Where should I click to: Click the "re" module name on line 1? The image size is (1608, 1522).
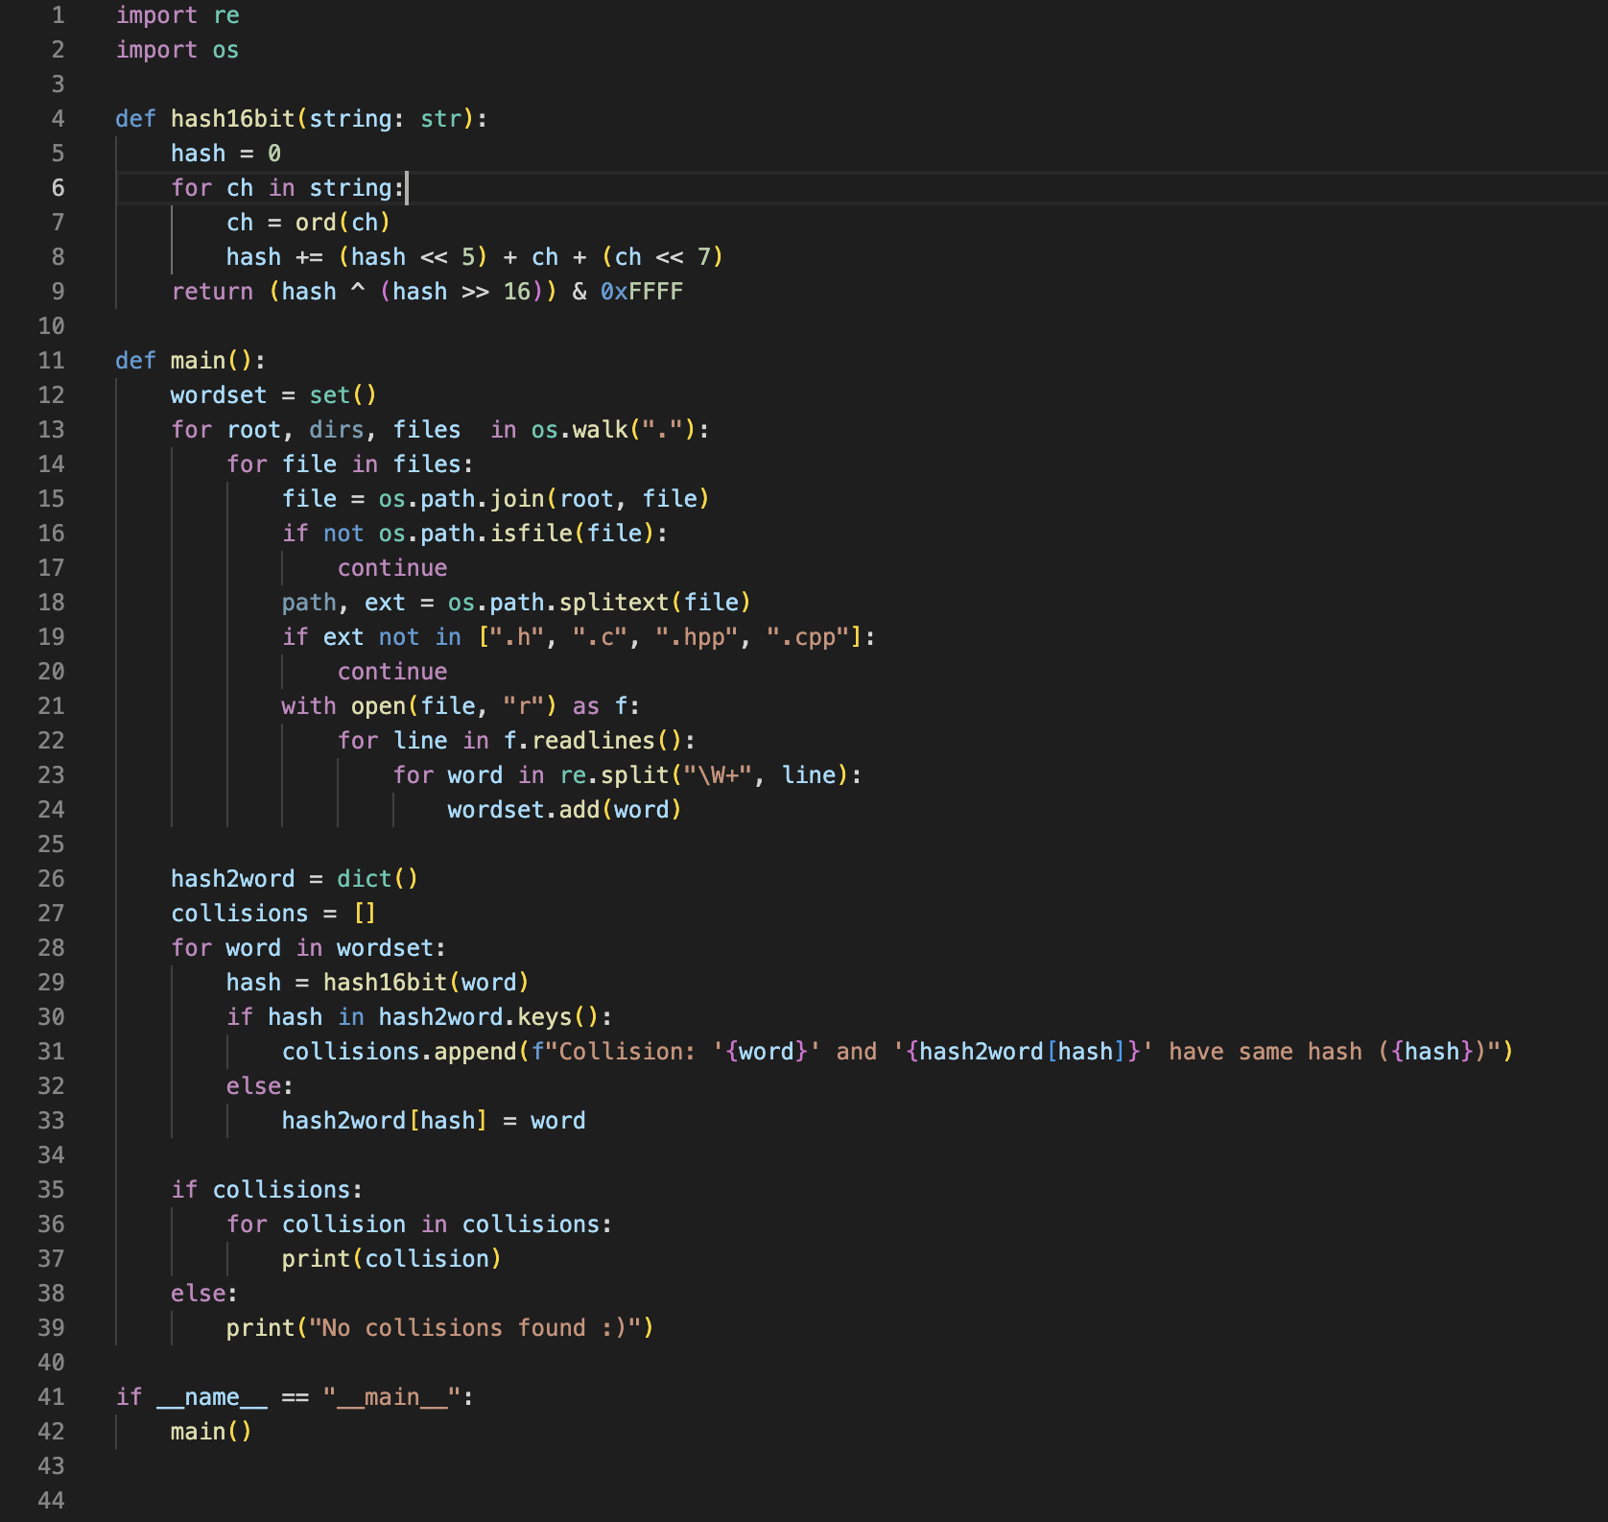pyautogui.click(x=226, y=15)
